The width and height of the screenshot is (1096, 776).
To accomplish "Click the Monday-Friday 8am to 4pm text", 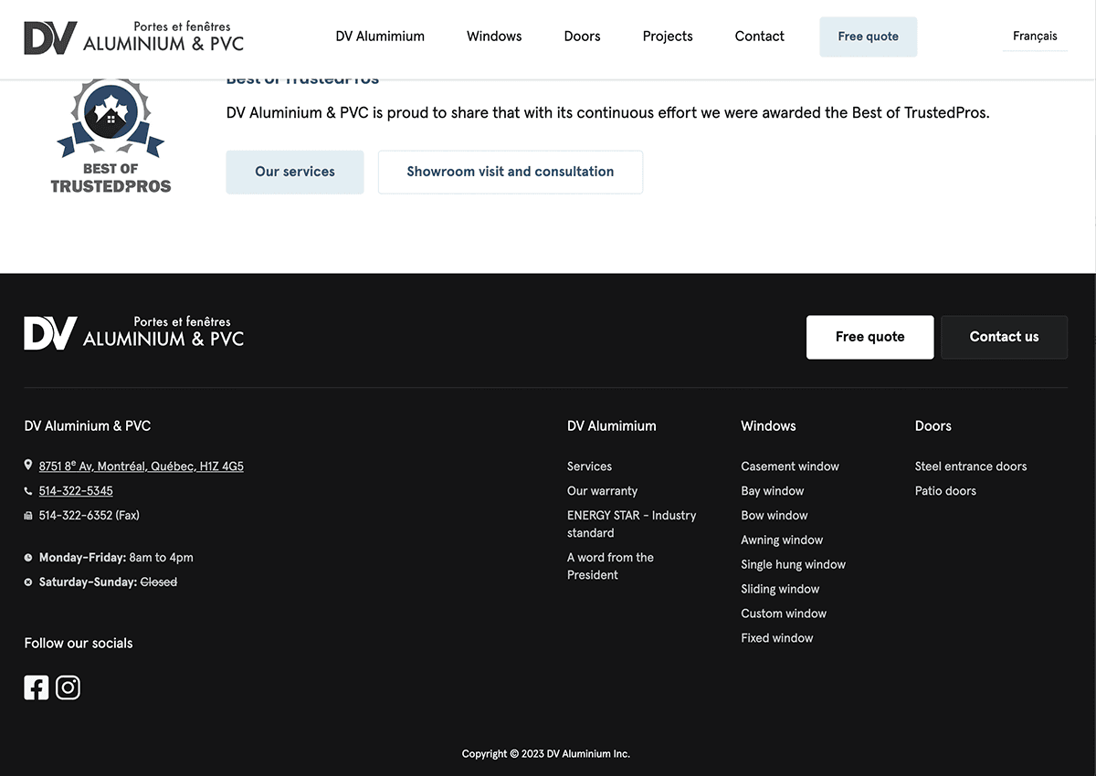I will tap(116, 558).
